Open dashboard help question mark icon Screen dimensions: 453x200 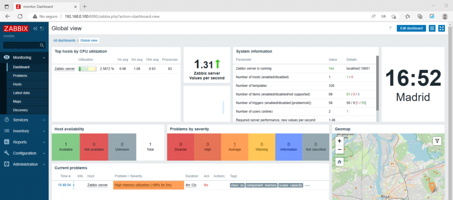tap(390, 28)
